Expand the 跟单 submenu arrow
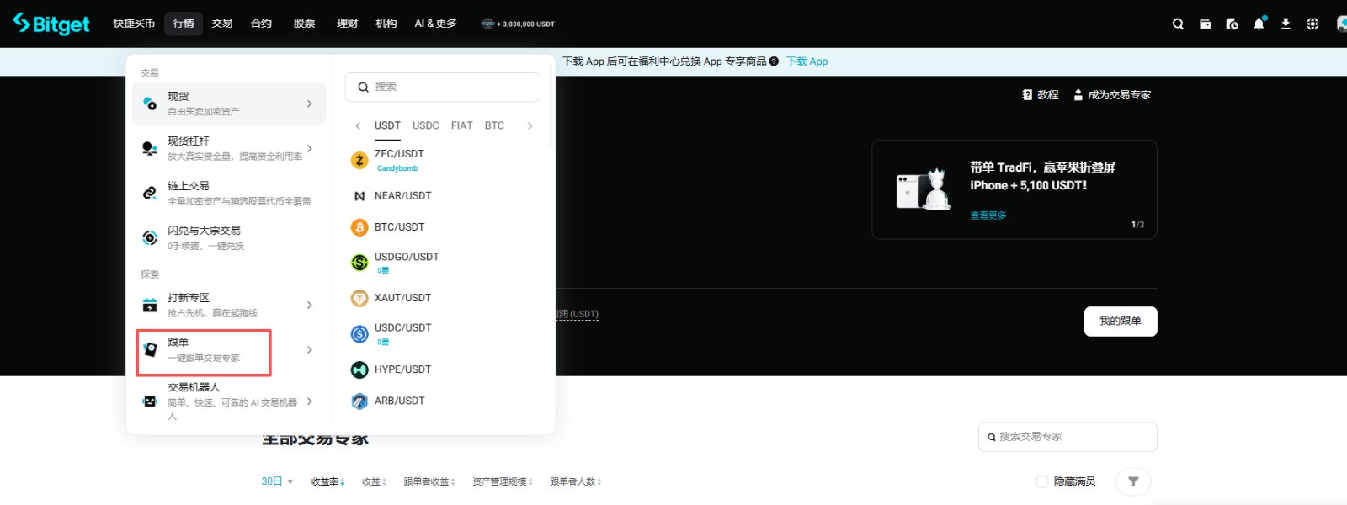 [x=310, y=349]
